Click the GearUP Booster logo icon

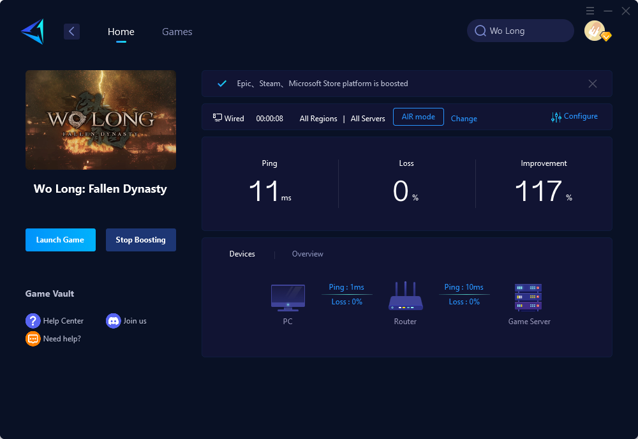coord(33,31)
